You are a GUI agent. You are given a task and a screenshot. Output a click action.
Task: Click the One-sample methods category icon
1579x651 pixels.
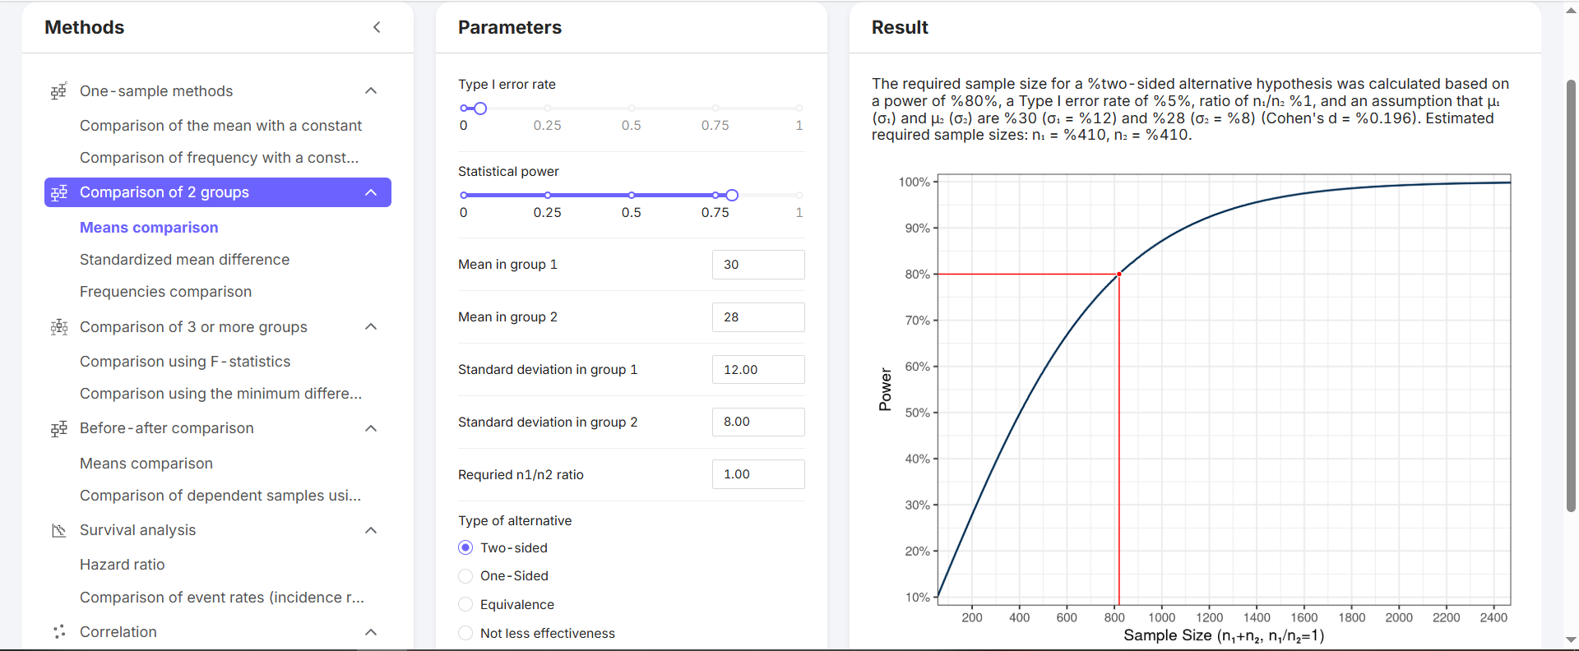click(x=58, y=91)
